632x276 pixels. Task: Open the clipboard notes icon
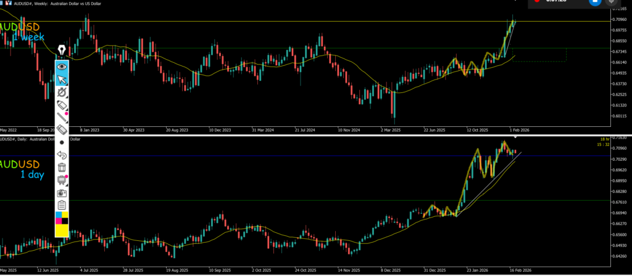[62, 205]
